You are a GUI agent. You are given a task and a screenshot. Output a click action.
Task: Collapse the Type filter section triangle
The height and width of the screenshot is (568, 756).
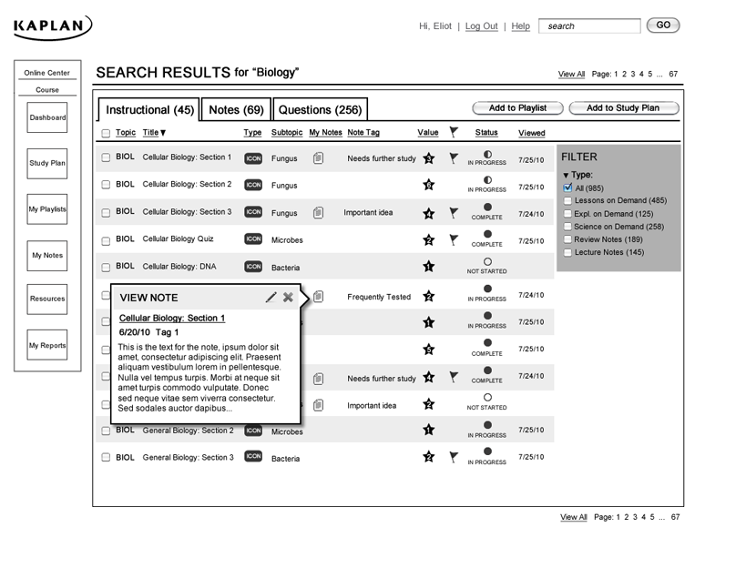566,175
